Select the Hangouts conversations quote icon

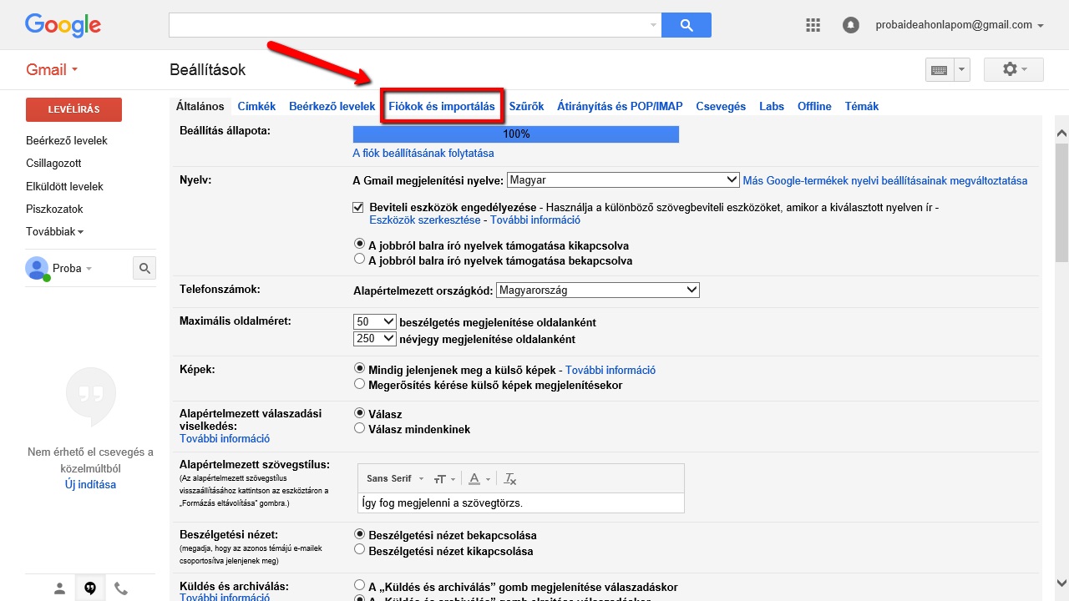point(90,588)
